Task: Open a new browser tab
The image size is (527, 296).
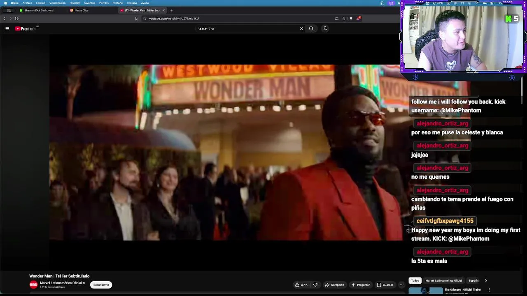Action: point(171,10)
